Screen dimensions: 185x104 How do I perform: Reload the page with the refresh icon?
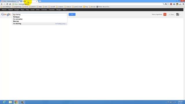pos(7,4)
